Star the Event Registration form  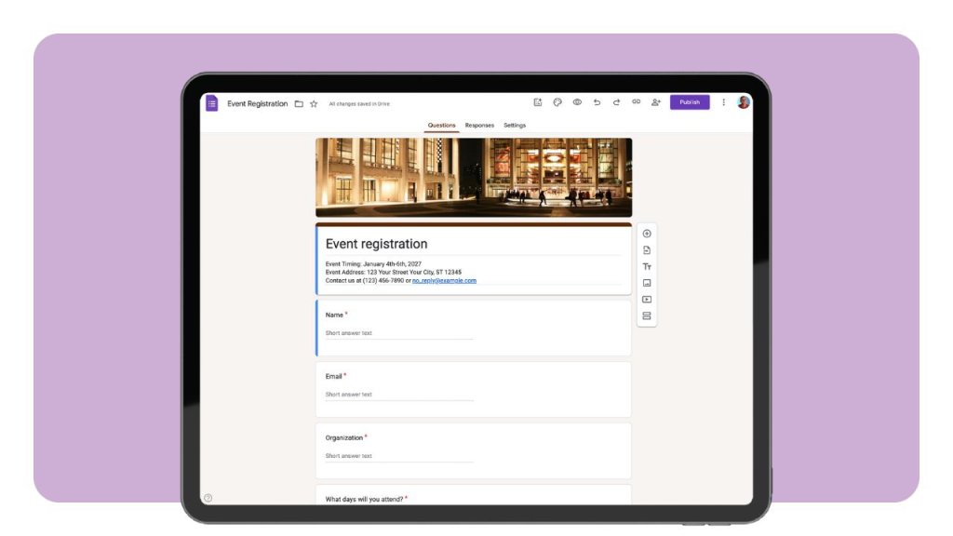click(x=315, y=103)
